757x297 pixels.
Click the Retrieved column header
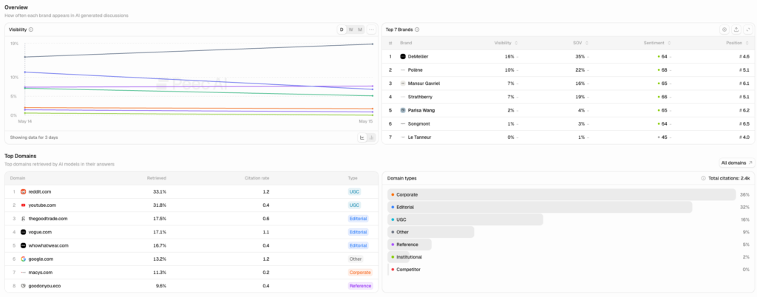coord(157,178)
